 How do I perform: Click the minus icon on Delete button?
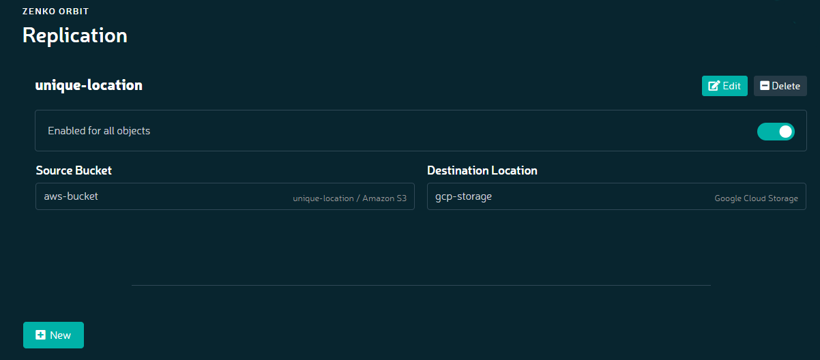coord(765,86)
